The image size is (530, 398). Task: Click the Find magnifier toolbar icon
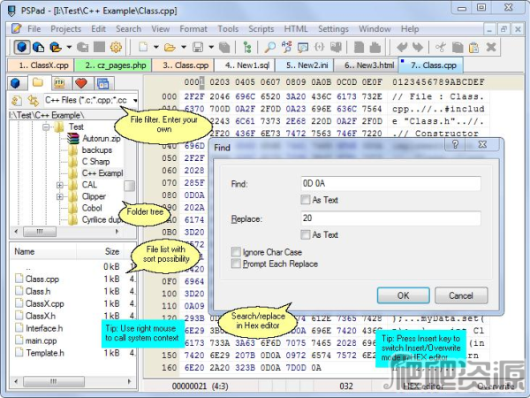[269, 47]
